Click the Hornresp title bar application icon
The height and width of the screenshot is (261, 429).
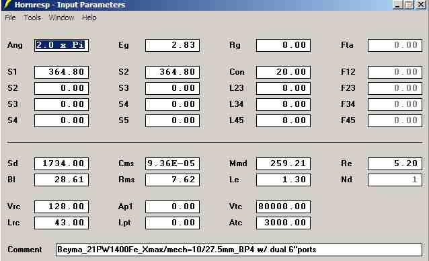pos(7,5)
